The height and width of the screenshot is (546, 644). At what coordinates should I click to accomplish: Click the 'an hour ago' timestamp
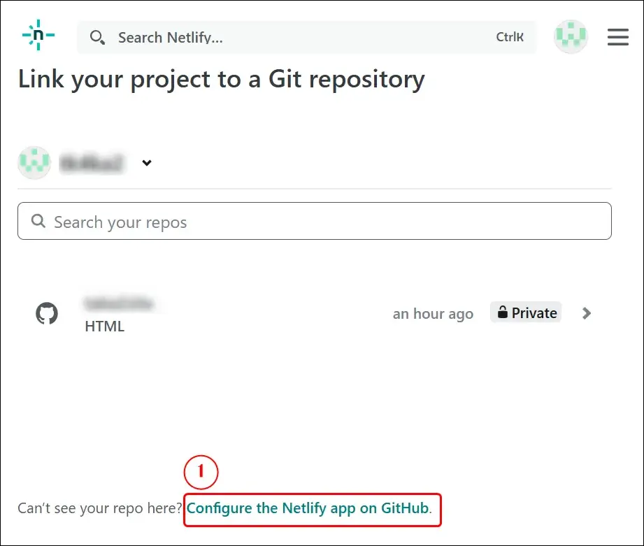coord(433,314)
